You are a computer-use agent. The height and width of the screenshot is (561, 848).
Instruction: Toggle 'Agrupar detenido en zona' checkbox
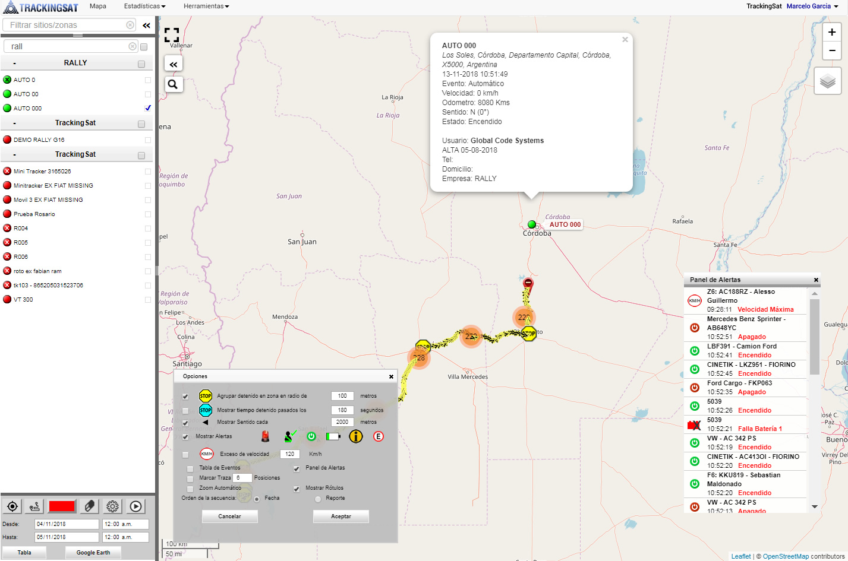(185, 397)
